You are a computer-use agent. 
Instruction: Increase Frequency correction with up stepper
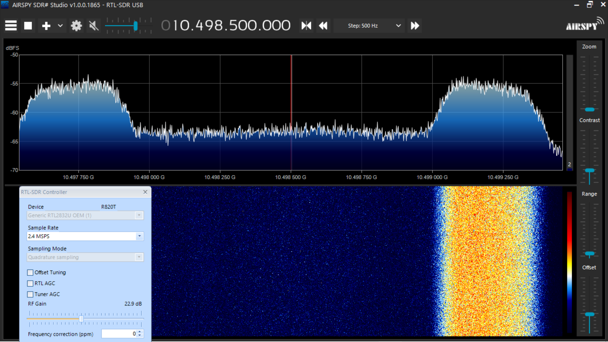(x=140, y=332)
